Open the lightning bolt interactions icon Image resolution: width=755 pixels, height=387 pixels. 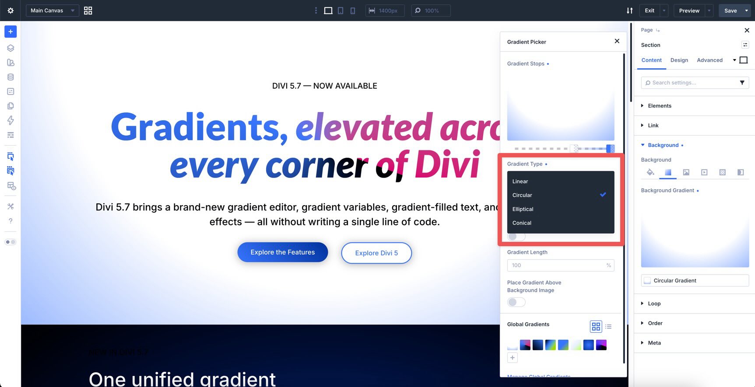pos(11,120)
